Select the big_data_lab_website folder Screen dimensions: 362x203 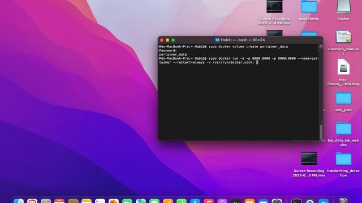point(343,129)
